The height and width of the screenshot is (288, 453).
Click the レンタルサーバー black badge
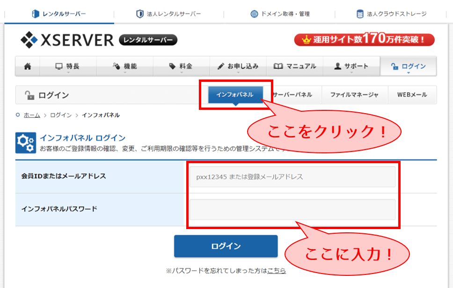coord(148,40)
